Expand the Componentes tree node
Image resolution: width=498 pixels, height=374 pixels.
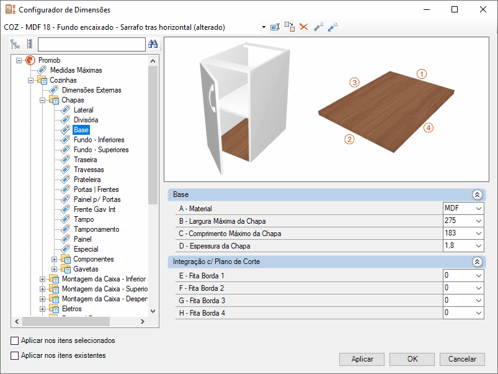pyautogui.click(x=55, y=259)
